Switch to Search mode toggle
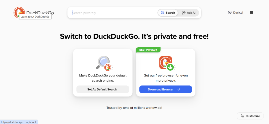 pyautogui.click(x=168, y=13)
